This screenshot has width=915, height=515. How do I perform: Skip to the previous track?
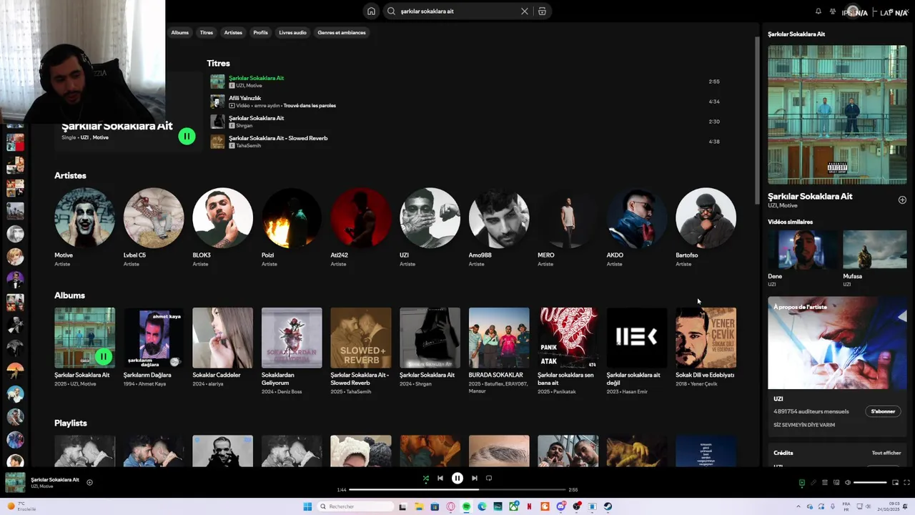[440, 479]
